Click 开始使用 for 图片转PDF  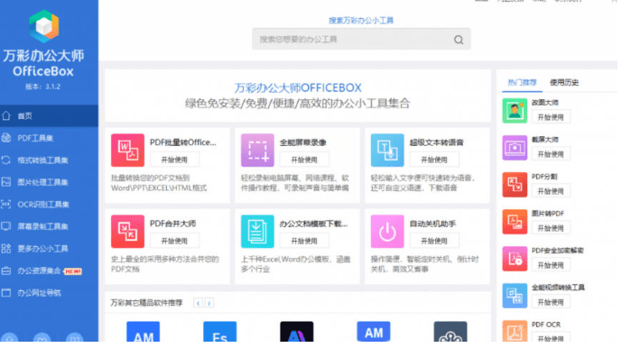(551, 228)
